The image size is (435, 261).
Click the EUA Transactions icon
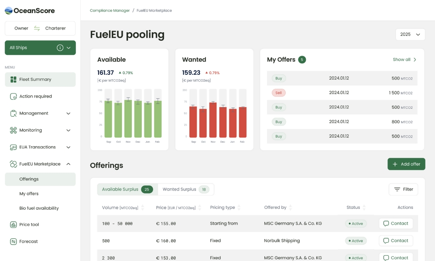click(13, 147)
